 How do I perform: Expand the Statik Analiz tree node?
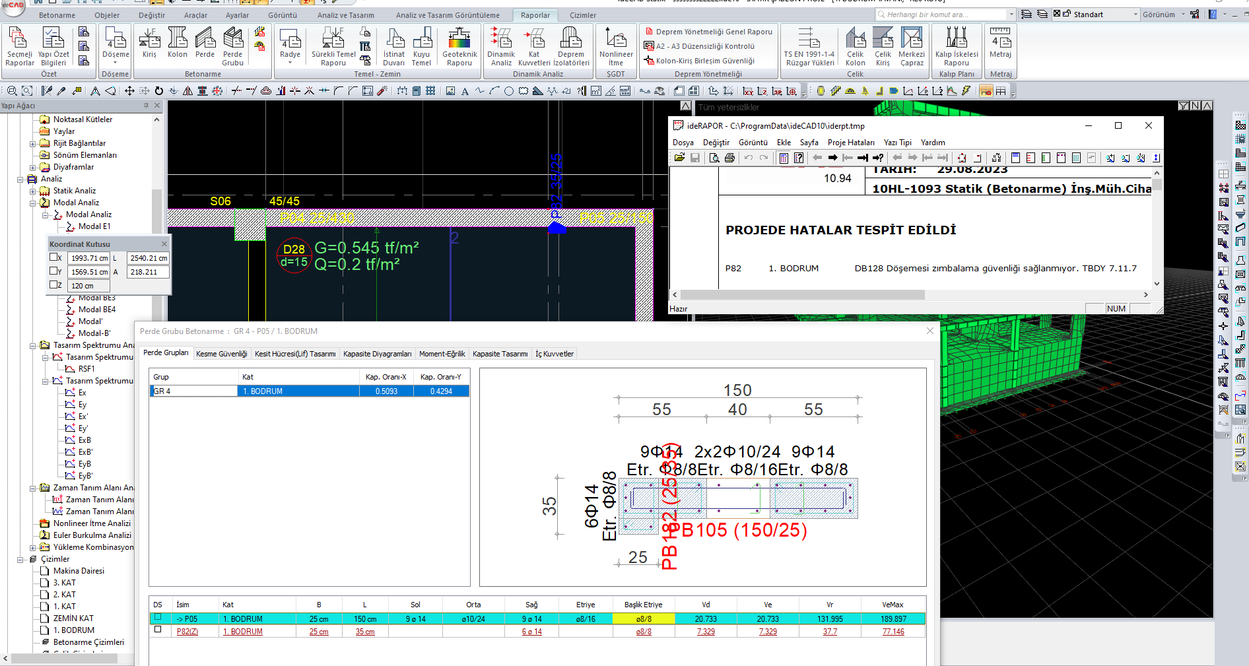(x=33, y=191)
